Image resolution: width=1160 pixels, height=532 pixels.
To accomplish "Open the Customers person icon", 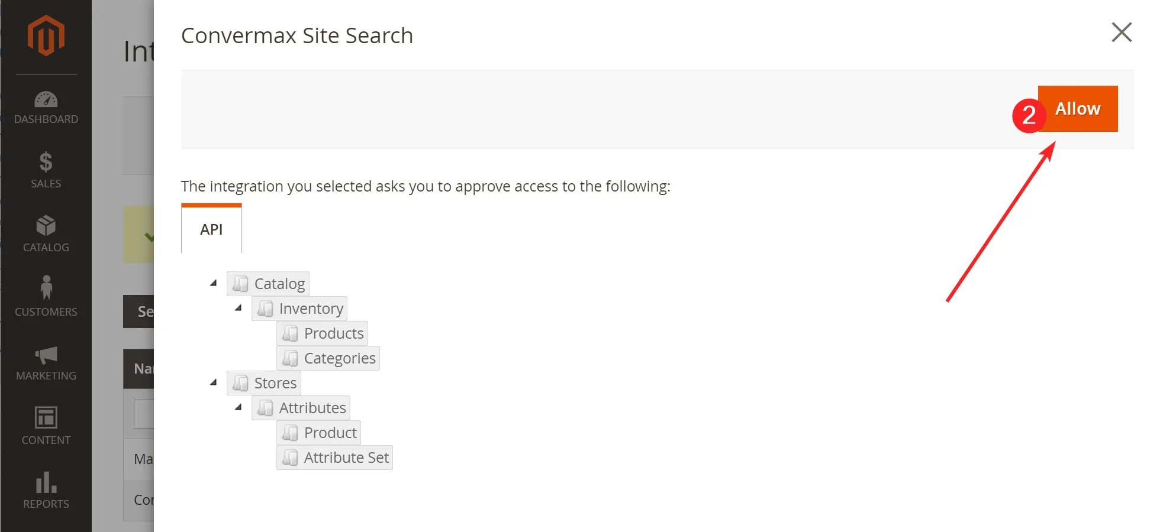I will click(46, 288).
